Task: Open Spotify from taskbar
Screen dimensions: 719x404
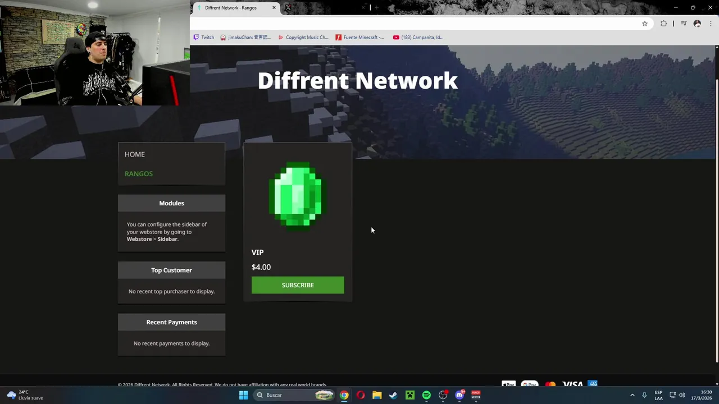Action: 426,395
